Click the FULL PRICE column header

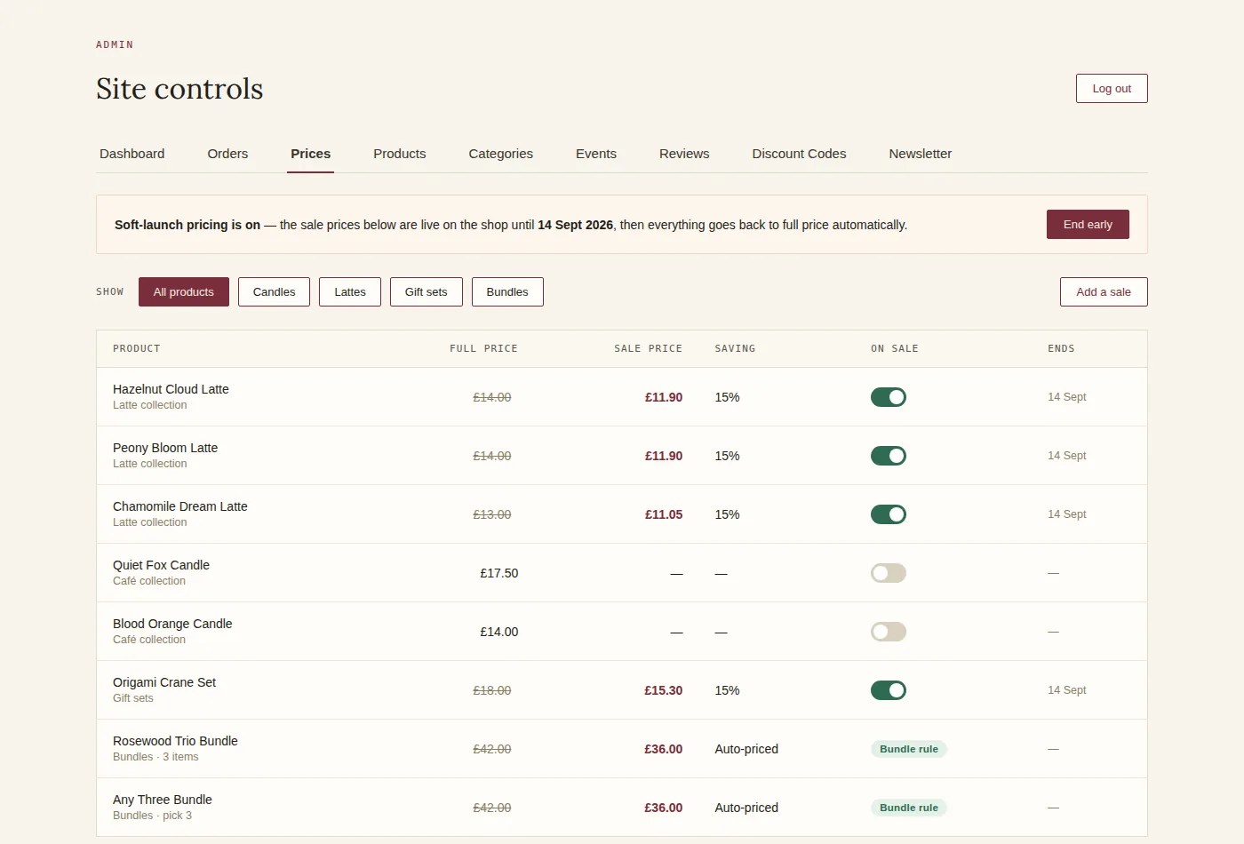pos(483,349)
